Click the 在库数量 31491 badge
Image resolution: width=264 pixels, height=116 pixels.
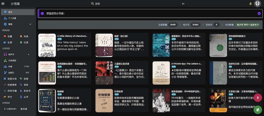click(x=173, y=25)
